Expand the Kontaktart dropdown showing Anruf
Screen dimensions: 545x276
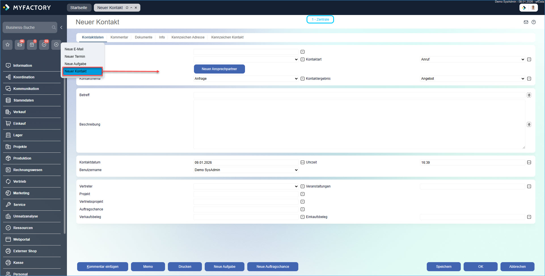472,59
